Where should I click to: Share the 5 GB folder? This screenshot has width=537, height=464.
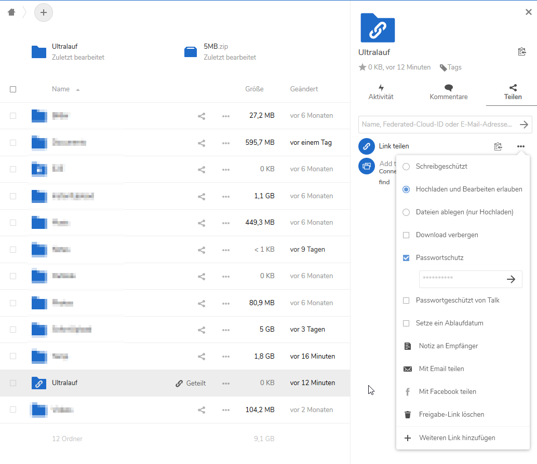coord(202,330)
